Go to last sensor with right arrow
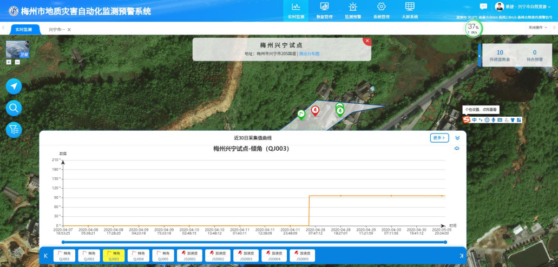Image resolution: width=558 pixels, height=267 pixels. click(462, 256)
